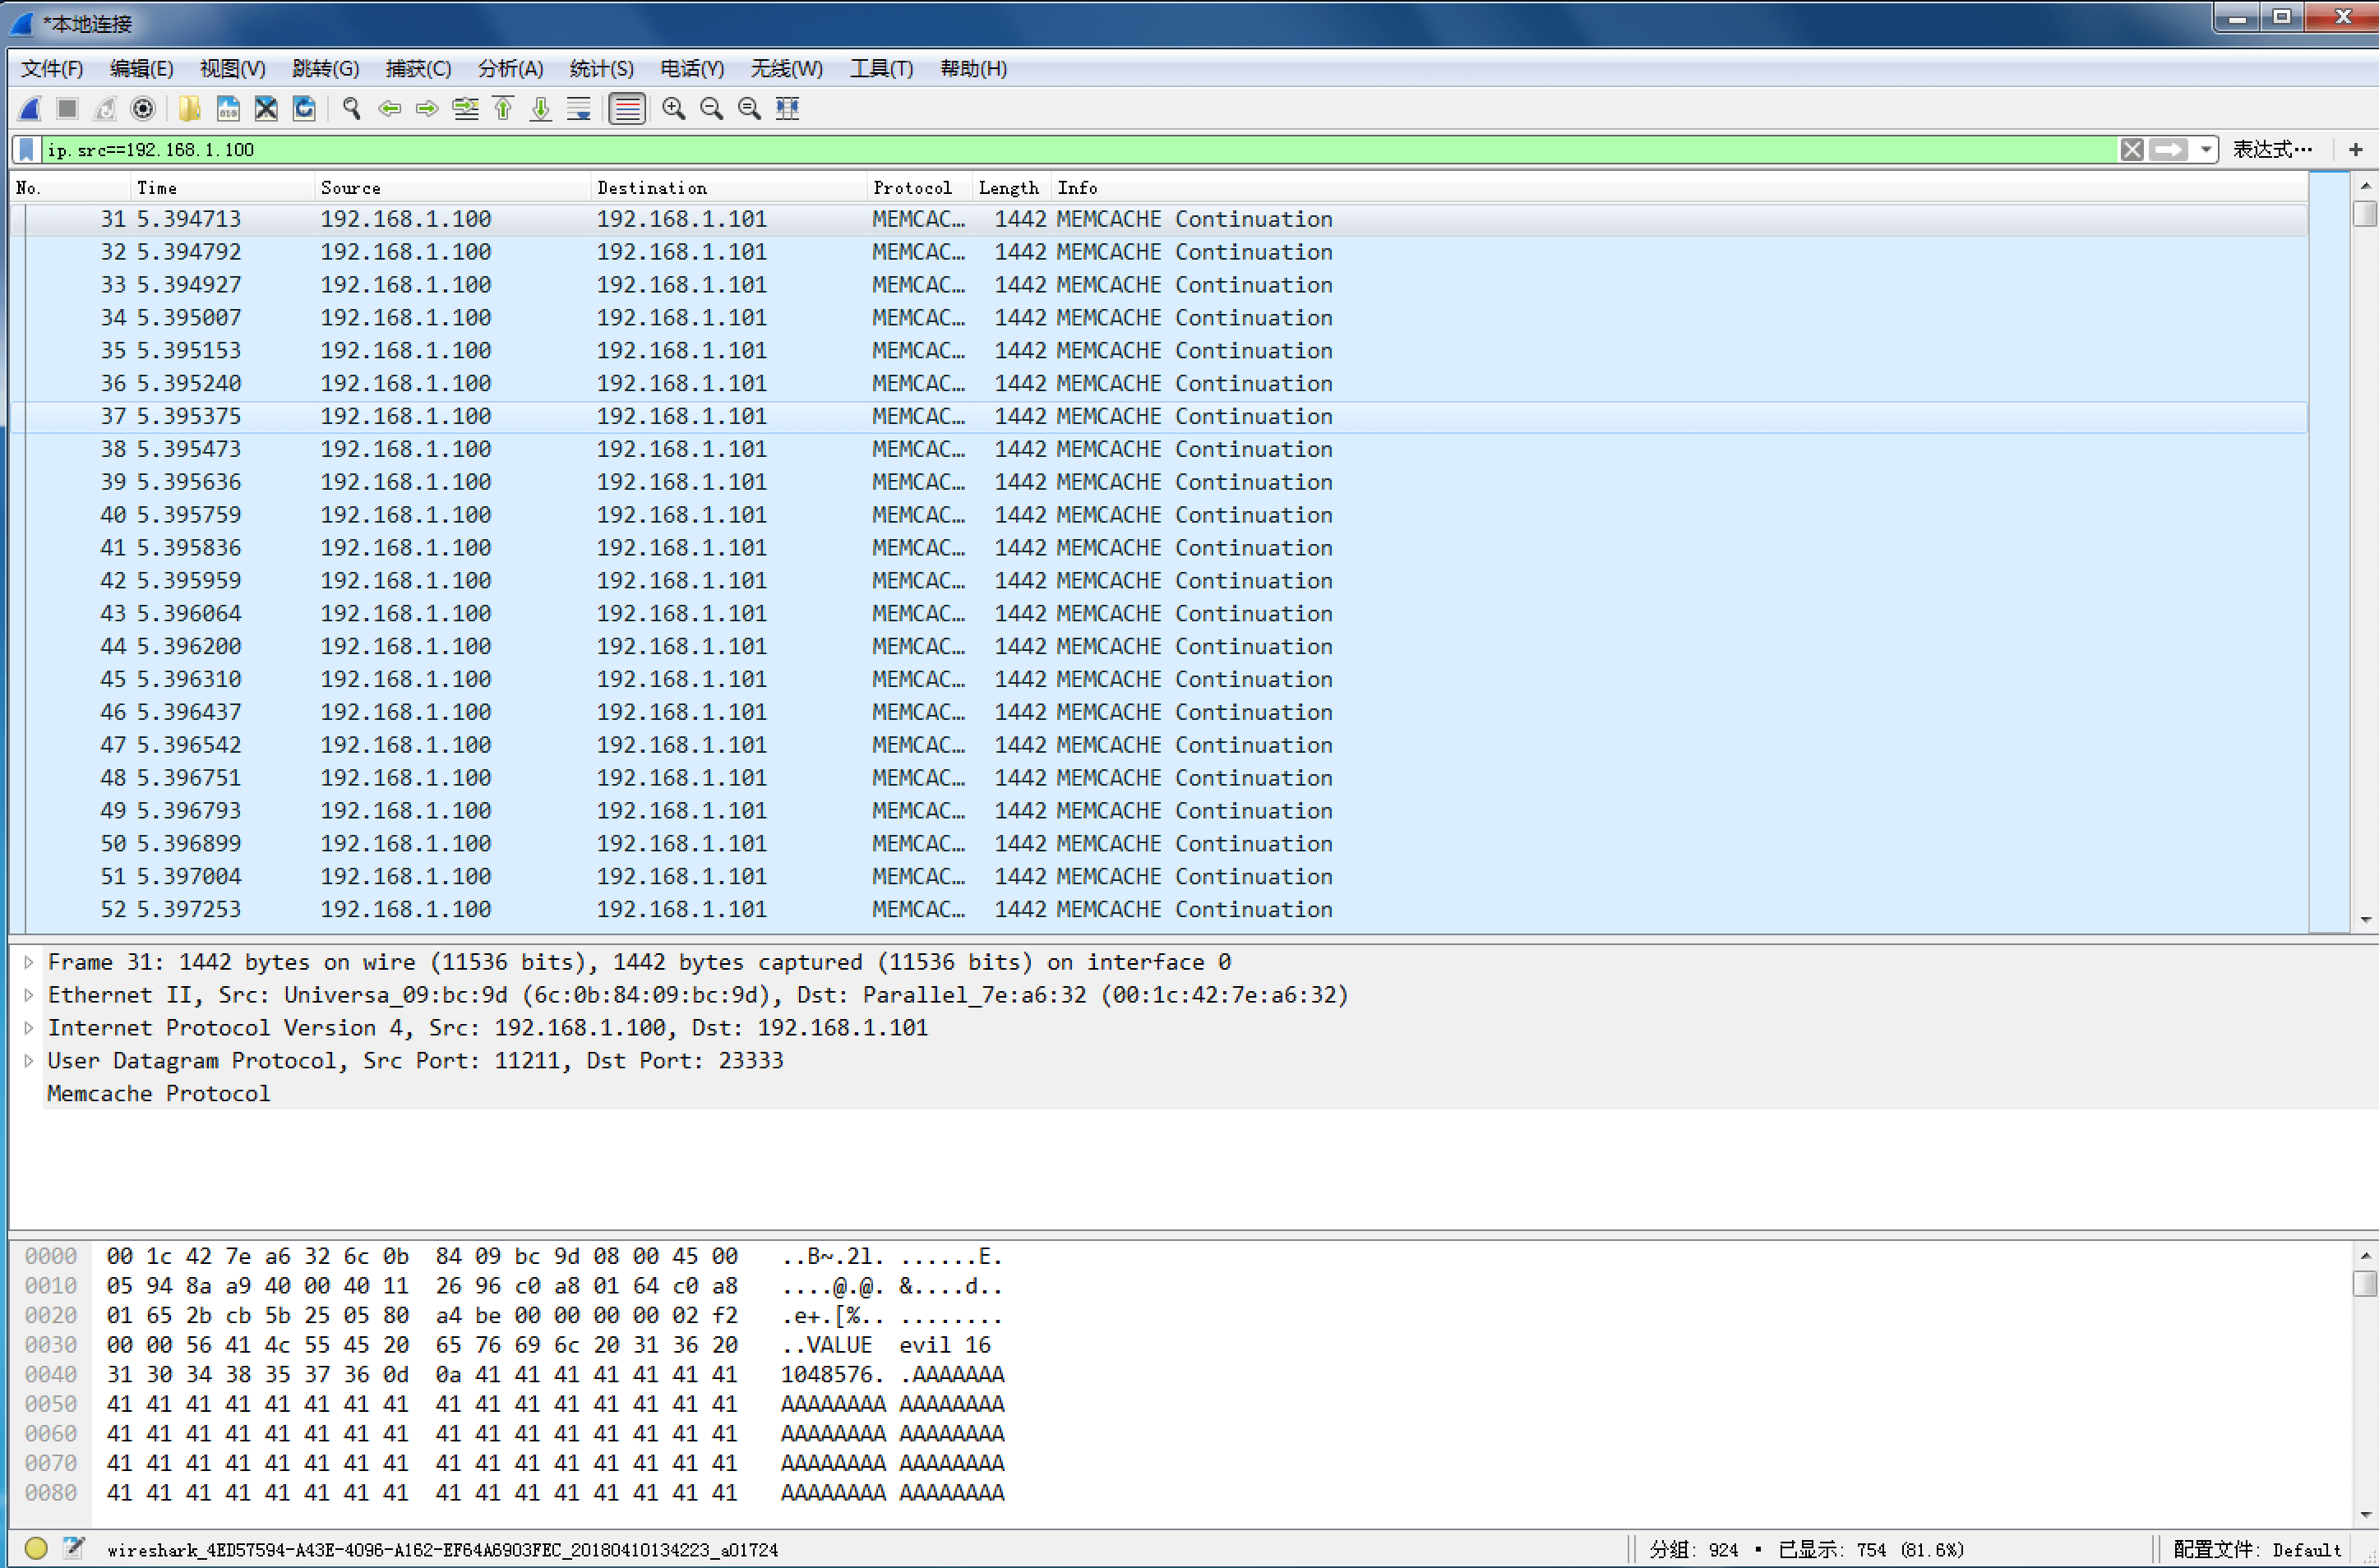Image resolution: width=2379 pixels, height=1568 pixels.
Task: Open the 视图(V) menu
Action: (x=232, y=69)
